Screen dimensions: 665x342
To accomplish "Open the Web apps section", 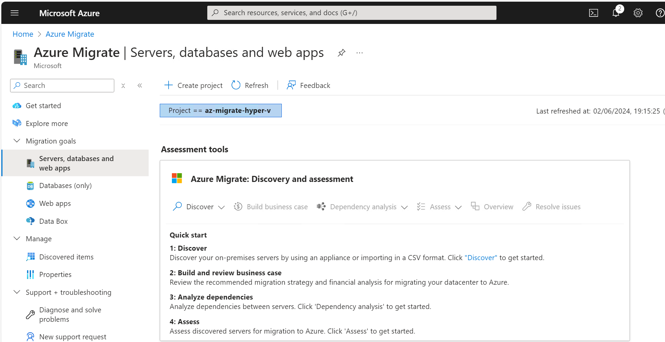I will (x=55, y=203).
